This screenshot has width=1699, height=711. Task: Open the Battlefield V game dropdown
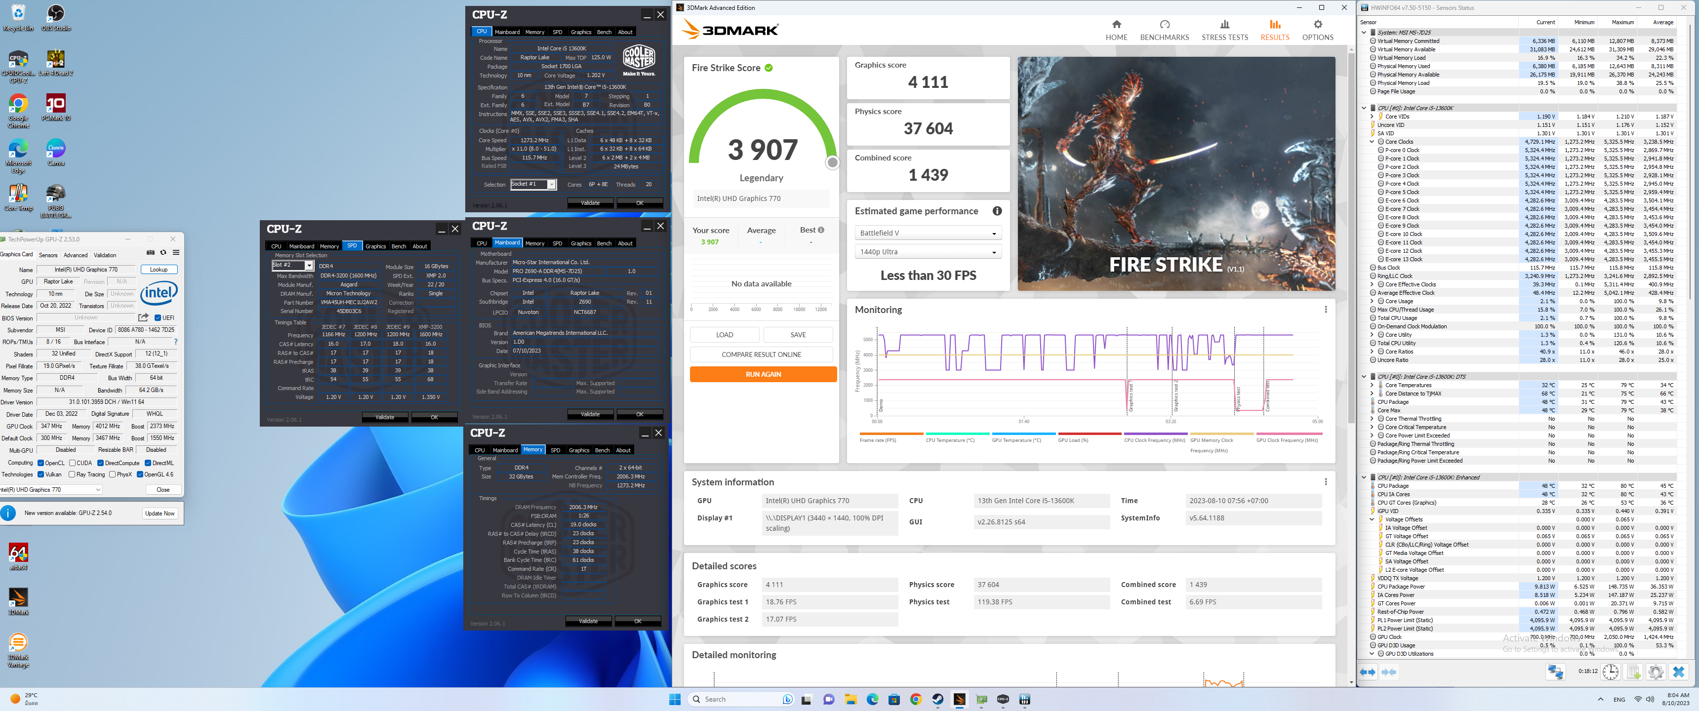(x=928, y=233)
